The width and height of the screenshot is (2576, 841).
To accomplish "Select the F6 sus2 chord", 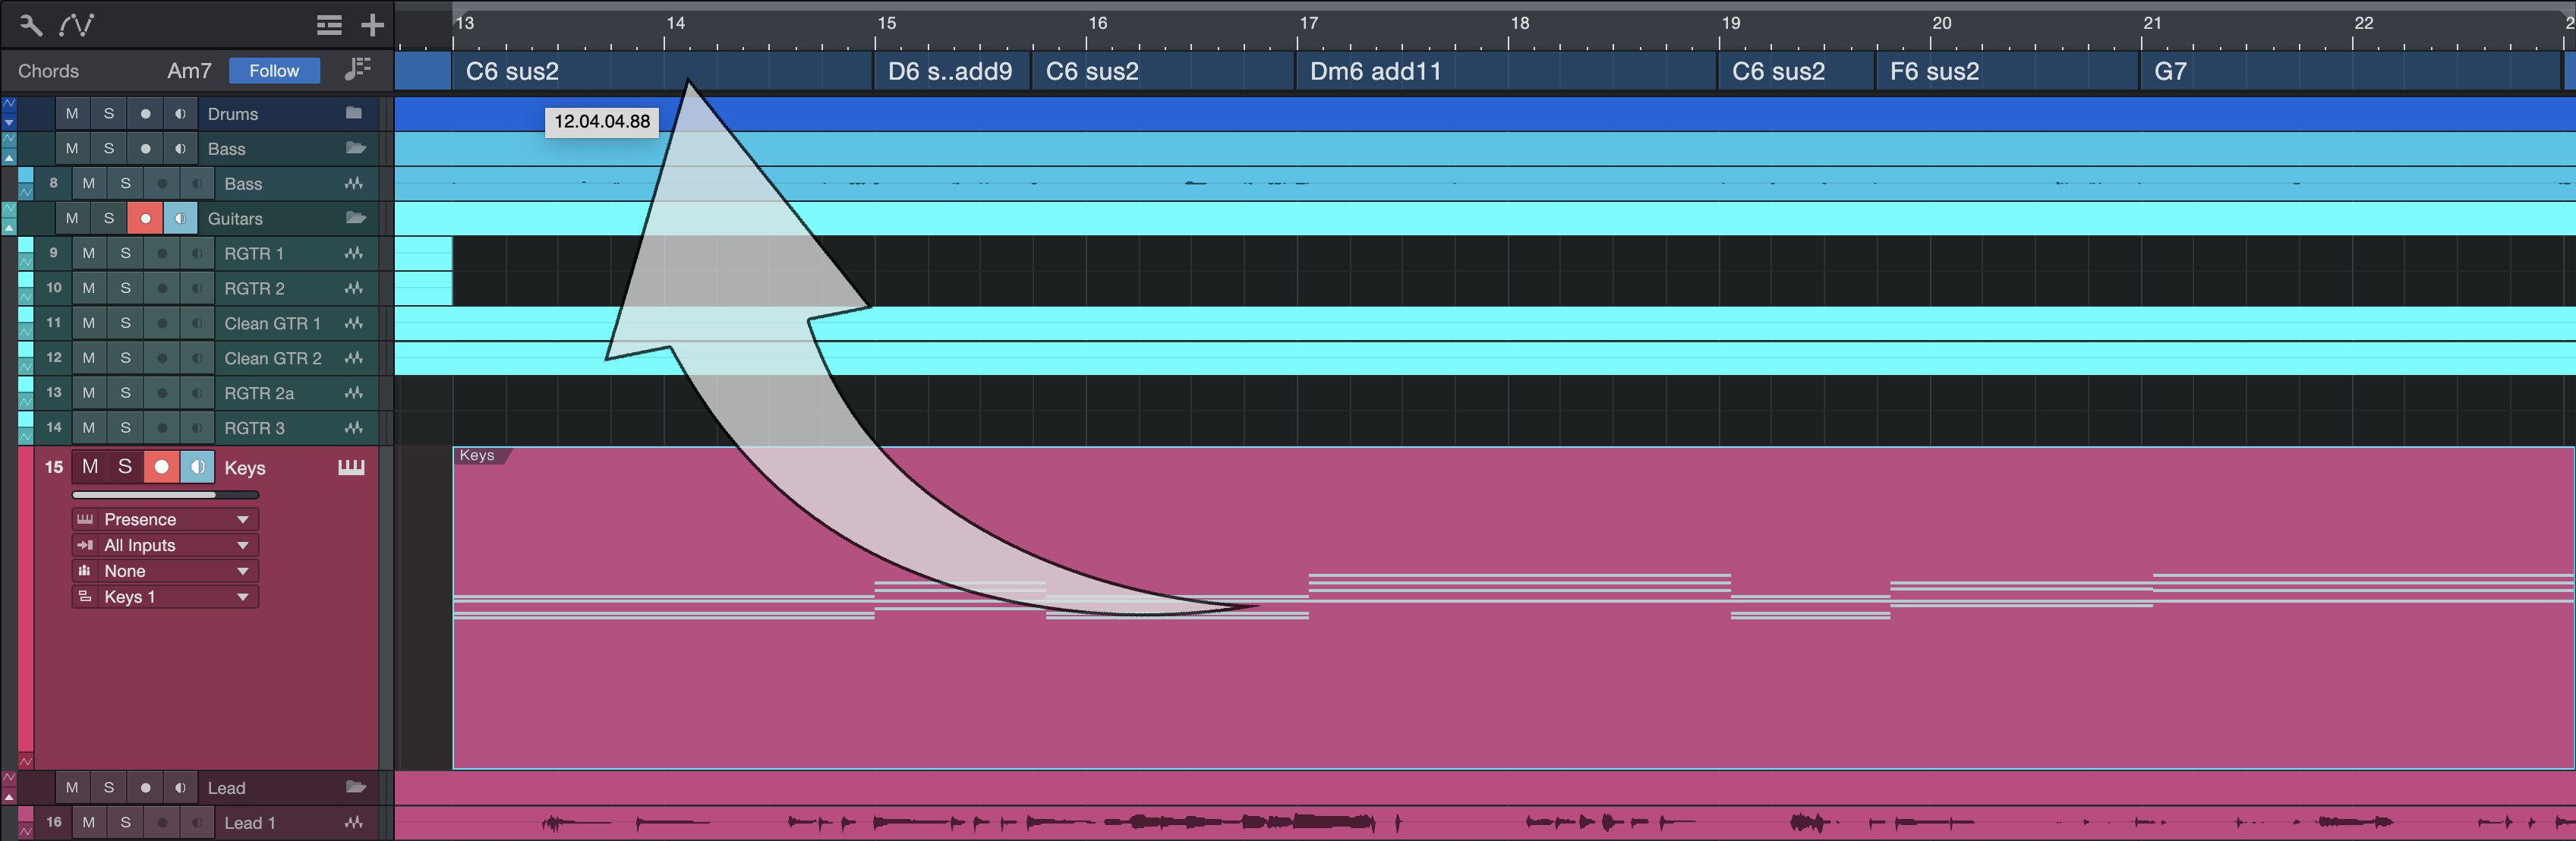I will pyautogui.click(x=2008, y=71).
